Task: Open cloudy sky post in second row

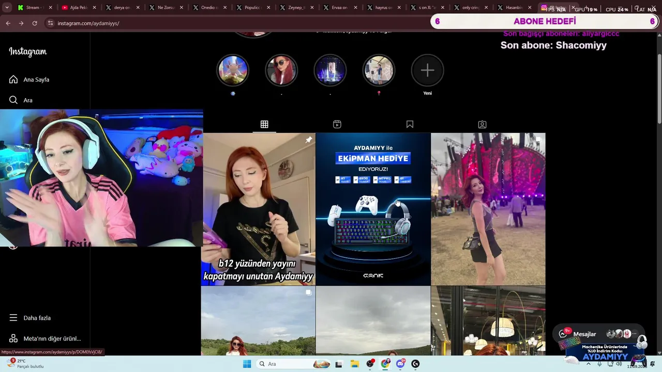Action: pos(373,321)
